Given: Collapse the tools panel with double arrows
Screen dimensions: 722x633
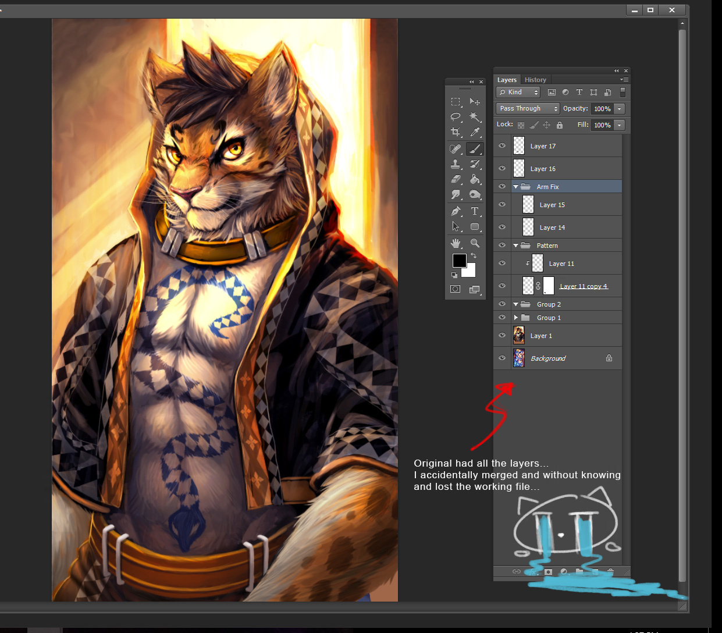Looking at the screenshot, I should click(x=472, y=82).
